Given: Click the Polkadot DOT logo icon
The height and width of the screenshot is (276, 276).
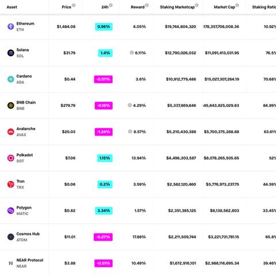Looking at the screenshot, I should pyautogui.click(x=11, y=158).
